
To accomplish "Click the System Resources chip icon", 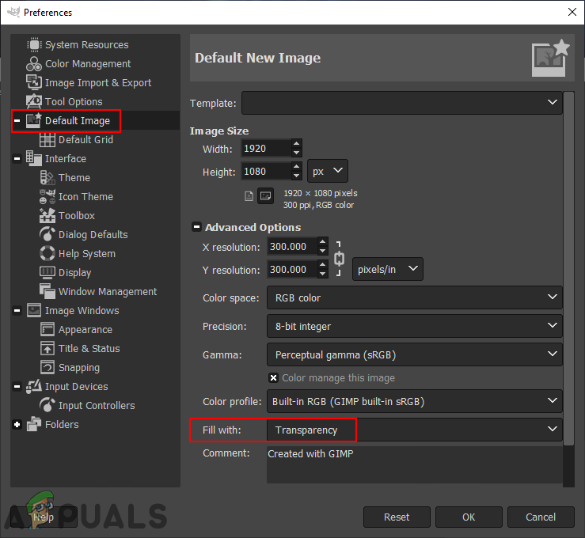I will [34, 45].
